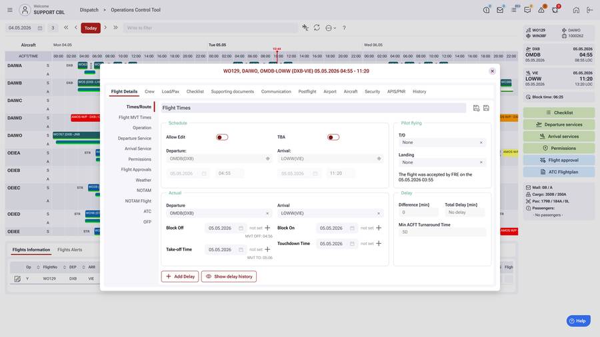The width and height of the screenshot is (600, 337).
Task: Click Show delay history button
Action: 229,276
